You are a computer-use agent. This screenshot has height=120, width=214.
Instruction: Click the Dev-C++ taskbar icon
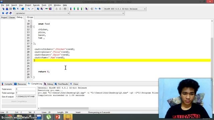click(39, 117)
